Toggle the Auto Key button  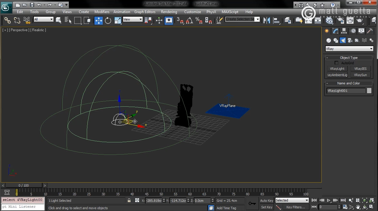[266, 201]
